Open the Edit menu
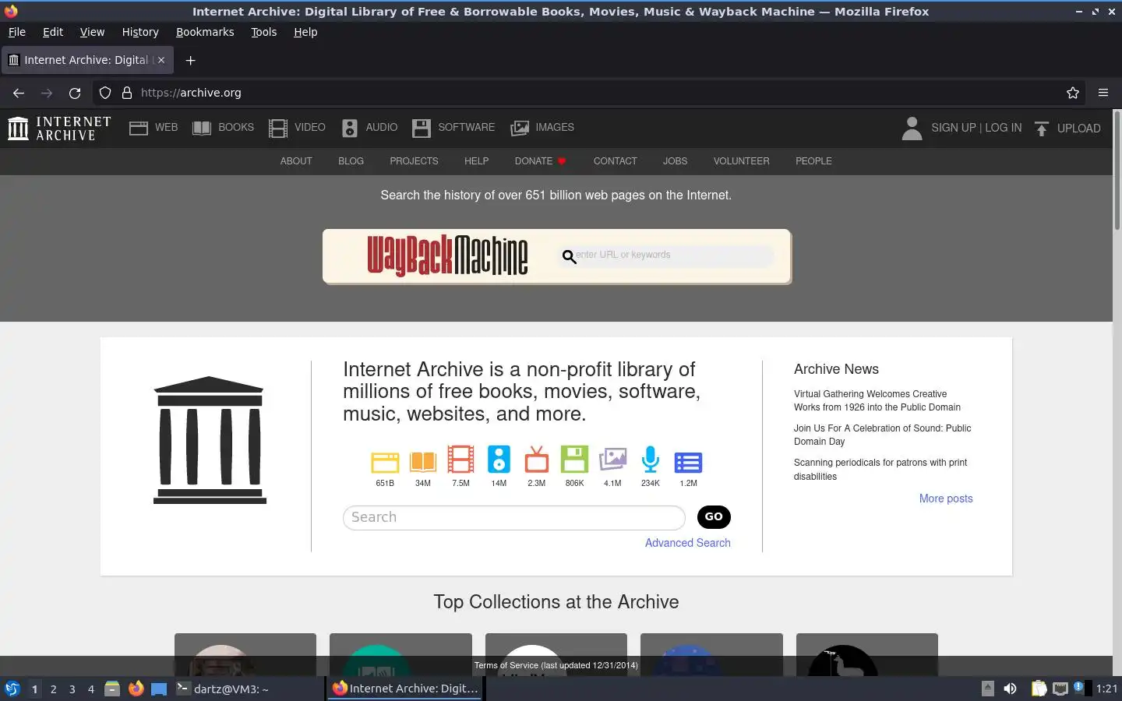 pyautogui.click(x=53, y=32)
